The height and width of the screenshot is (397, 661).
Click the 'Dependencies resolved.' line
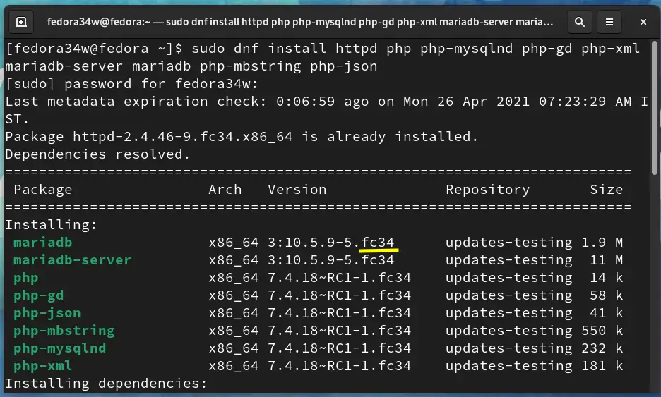click(x=97, y=154)
